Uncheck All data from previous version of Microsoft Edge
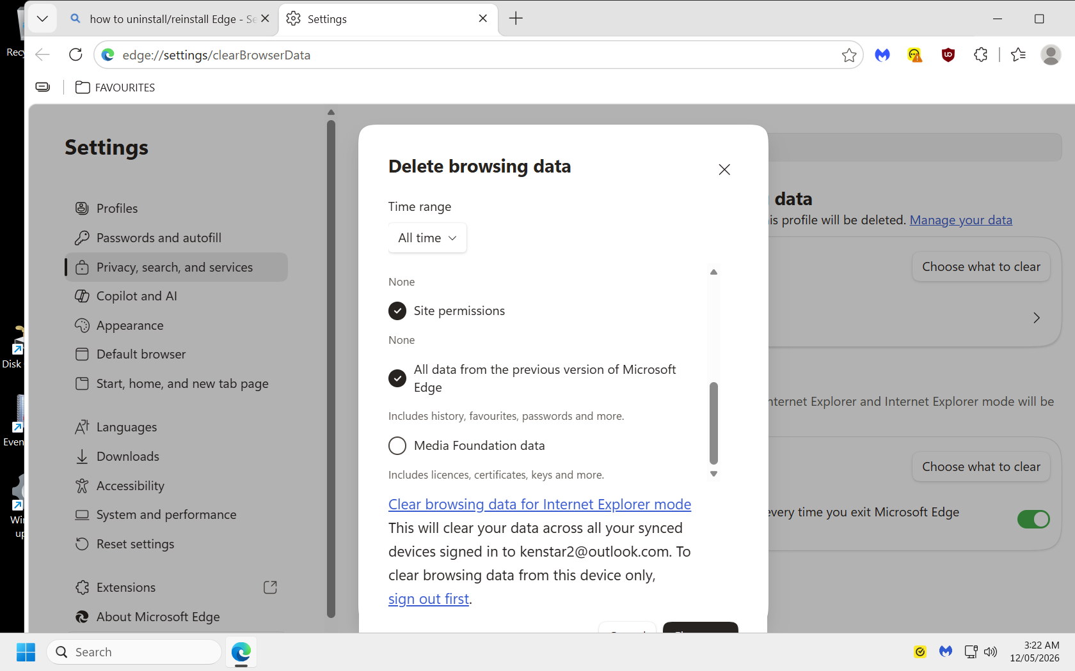This screenshot has width=1075, height=671. (397, 378)
